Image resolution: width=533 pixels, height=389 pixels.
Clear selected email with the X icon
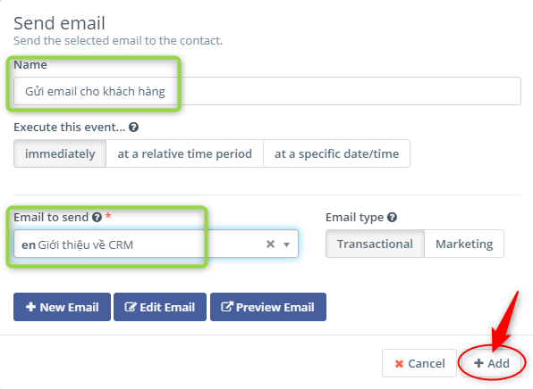(270, 244)
